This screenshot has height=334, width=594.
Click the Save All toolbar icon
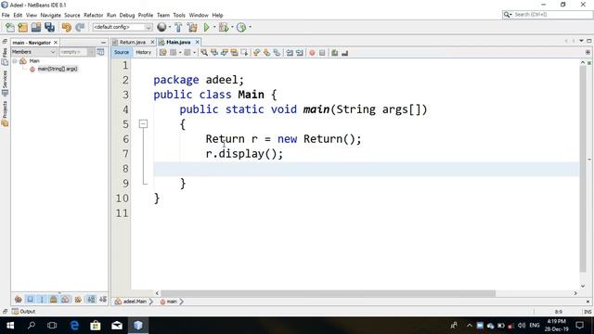click(49, 27)
